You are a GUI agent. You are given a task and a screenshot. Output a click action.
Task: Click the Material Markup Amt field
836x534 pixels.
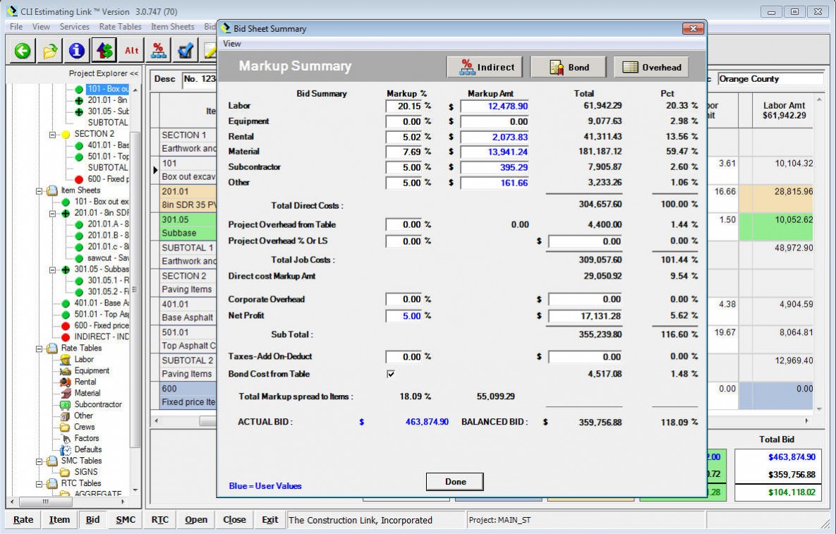(495, 152)
